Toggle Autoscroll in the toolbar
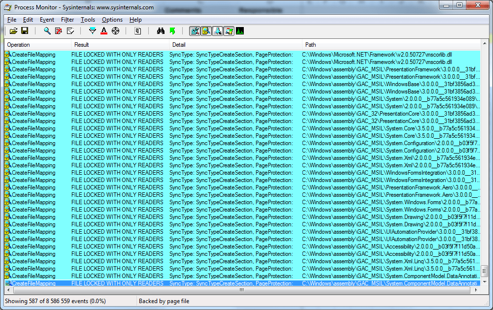The image size is (493, 310). click(x=59, y=31)
